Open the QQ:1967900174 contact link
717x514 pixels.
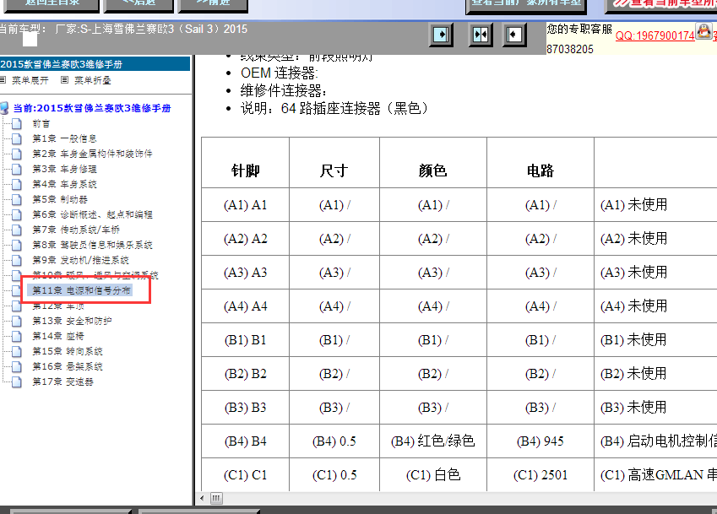(x=655, y=35)
